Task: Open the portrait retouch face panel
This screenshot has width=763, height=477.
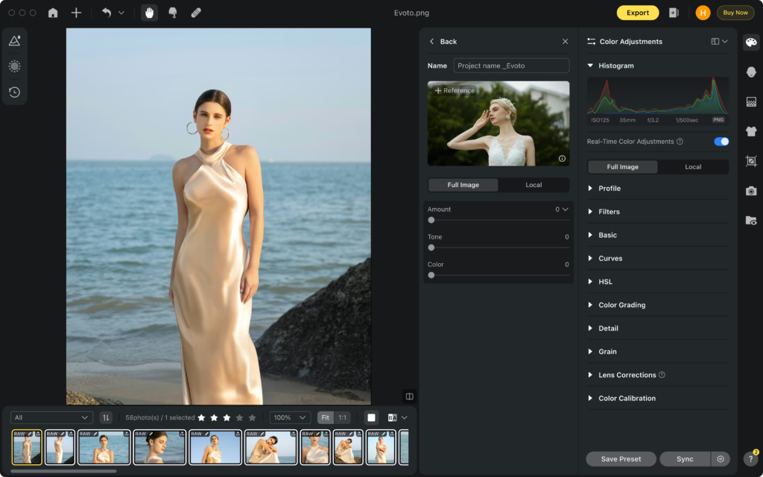Action: [x=751, y=72]
